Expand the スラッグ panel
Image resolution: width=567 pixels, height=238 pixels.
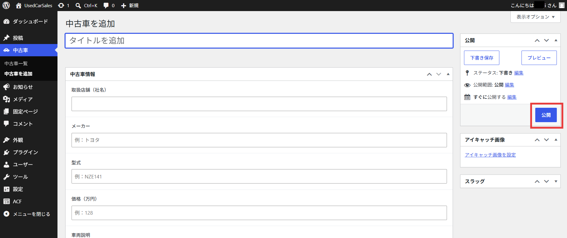[556, 181]
